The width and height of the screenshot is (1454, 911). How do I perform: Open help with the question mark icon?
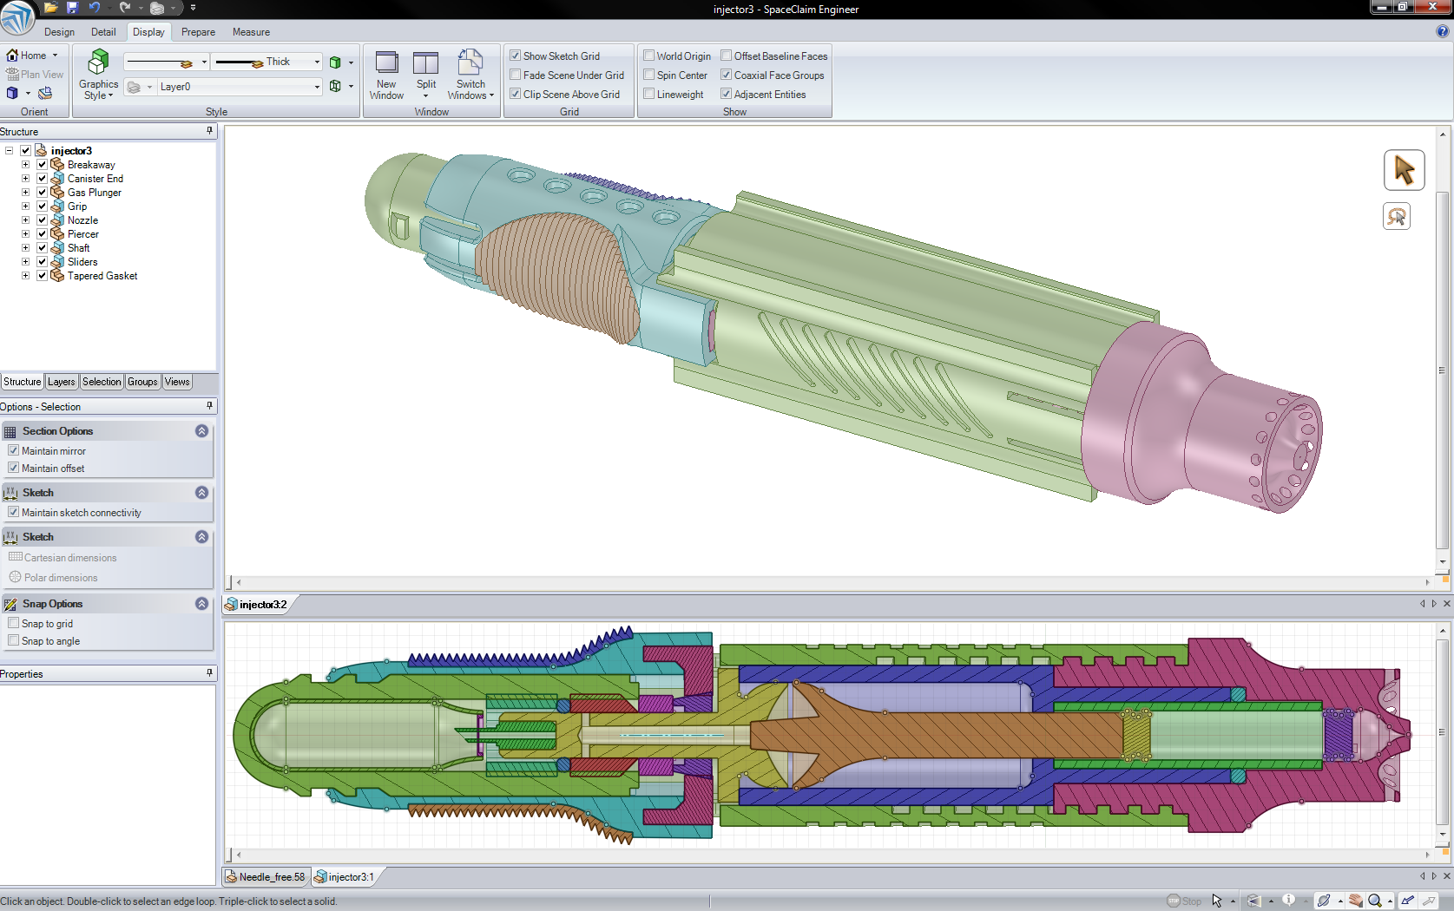click(1442, 32)
